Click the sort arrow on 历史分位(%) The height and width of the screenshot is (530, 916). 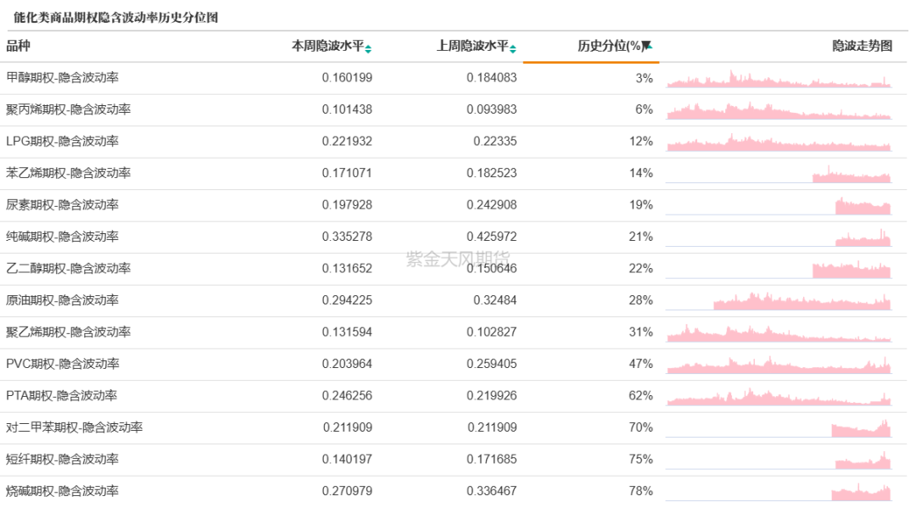tap(646, 47)
